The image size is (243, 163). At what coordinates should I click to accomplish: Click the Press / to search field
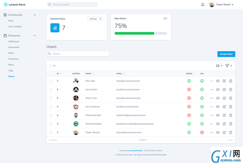click(x=72, y=5)
